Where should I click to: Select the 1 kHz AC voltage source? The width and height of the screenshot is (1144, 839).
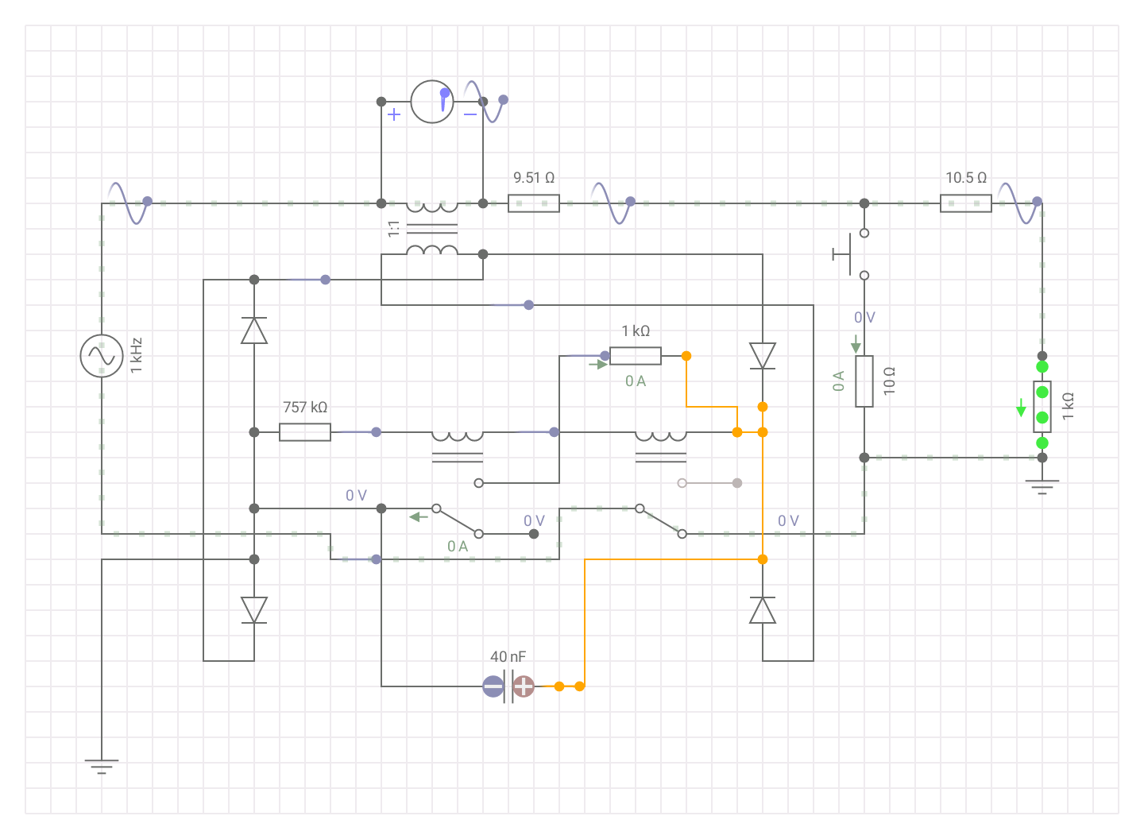pyautogui.click(x=100, y=355)
